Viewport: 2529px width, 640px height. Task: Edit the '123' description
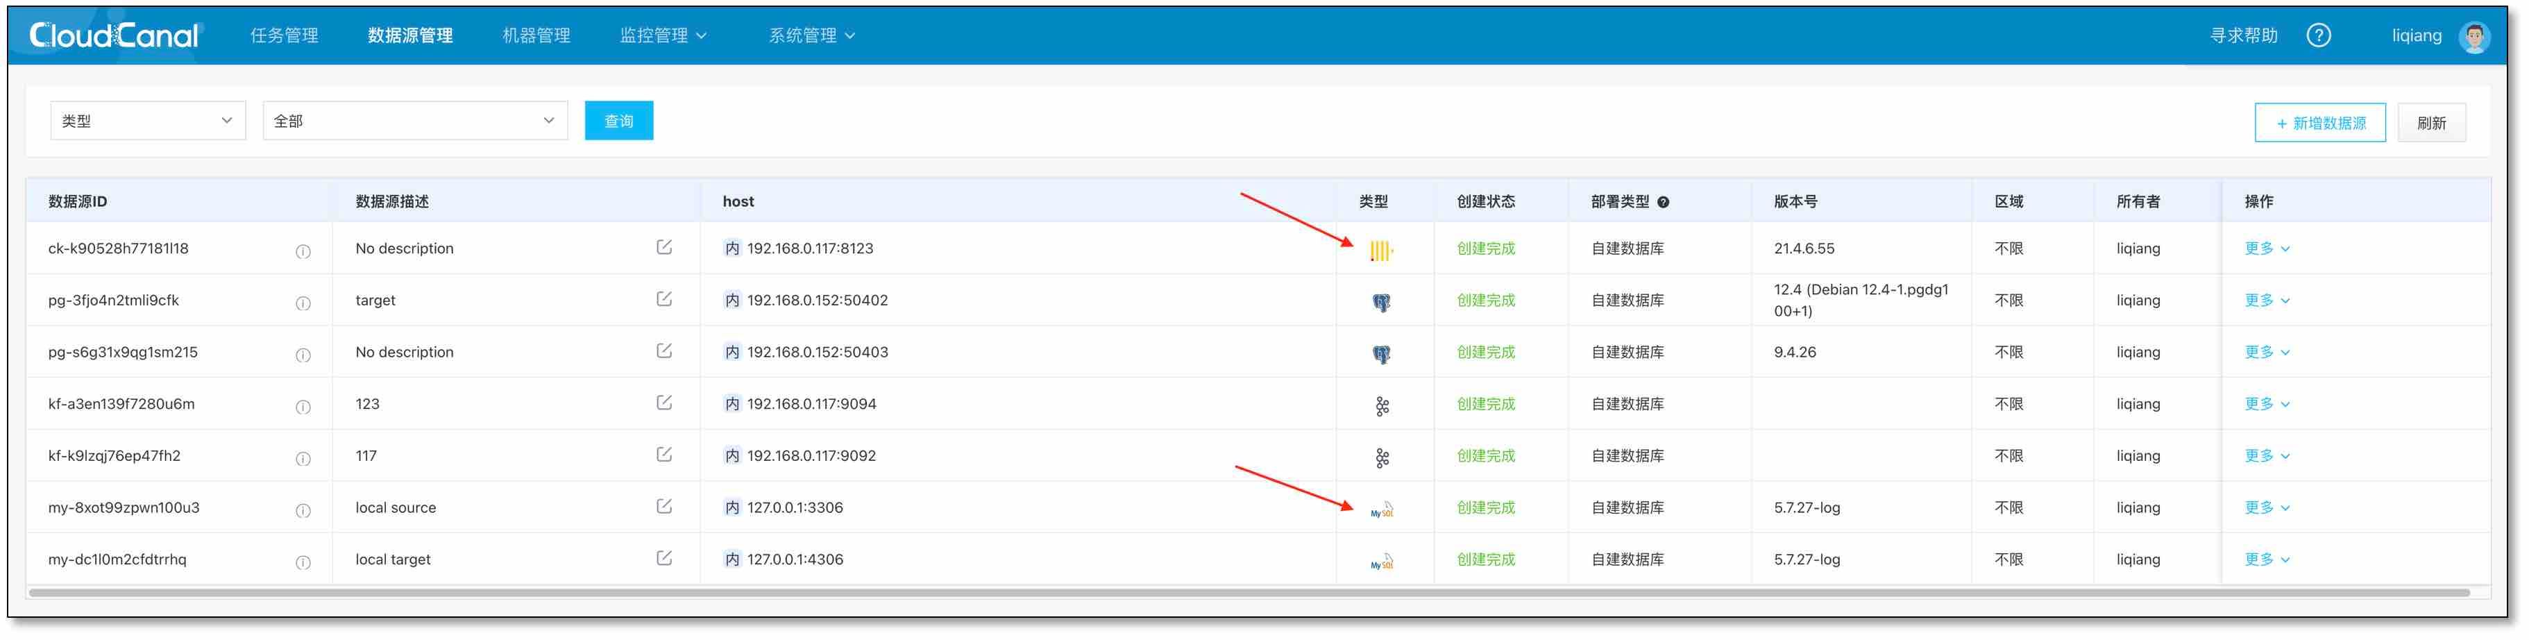click(663, 403)
